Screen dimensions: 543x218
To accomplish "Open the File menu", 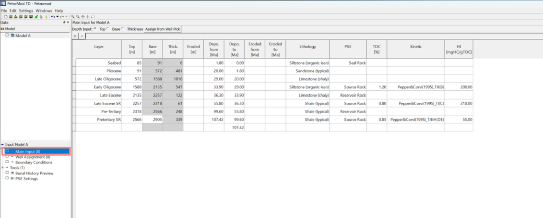I will [4, 11].
